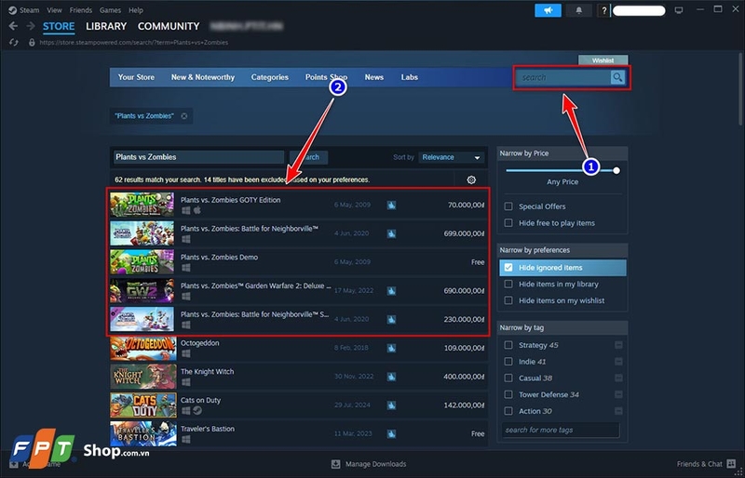Click Manage Downloads icon

coord(336,464)
